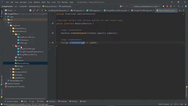Run with coverage icon in toolbar
The image size is (188, 106).
pos(171,6)
